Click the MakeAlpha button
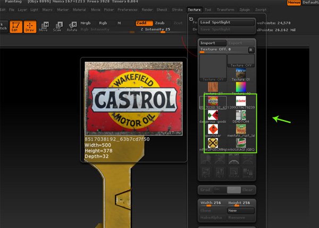 coord(213,217)
